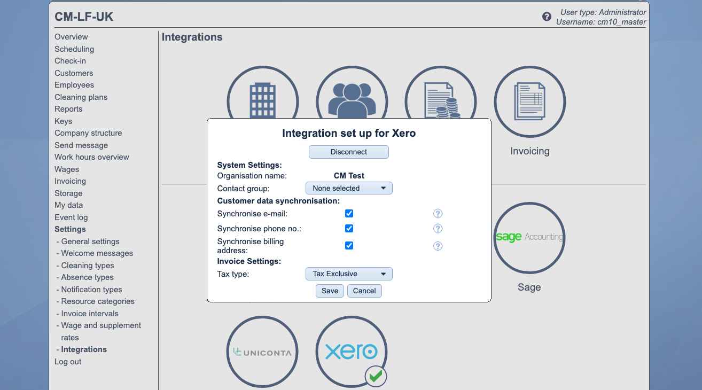The height and width of the screenshot is (390, 702).
Task: Open help question mark icon in header
Action: [547, 17]
